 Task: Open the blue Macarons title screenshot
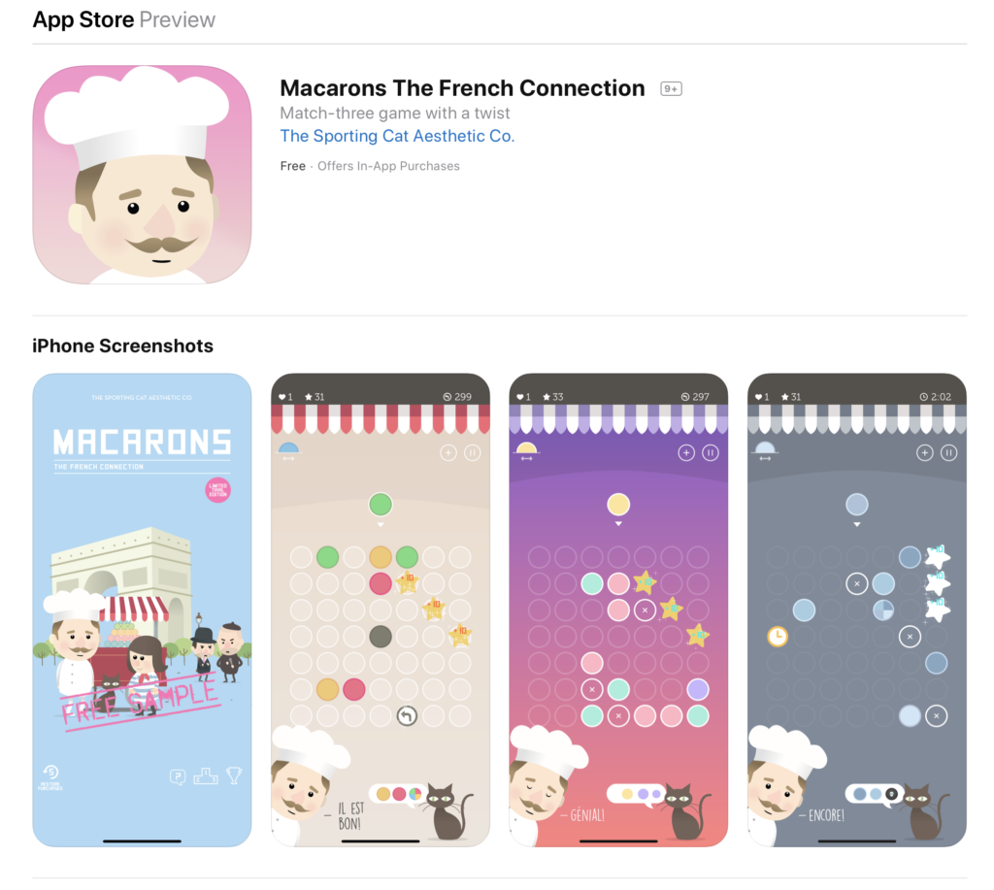click(x=142, y=610)
